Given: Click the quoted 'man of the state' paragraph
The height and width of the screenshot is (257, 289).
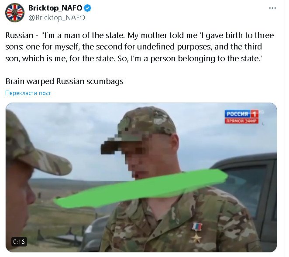Looking at the screenshot, I should (140, 47).
